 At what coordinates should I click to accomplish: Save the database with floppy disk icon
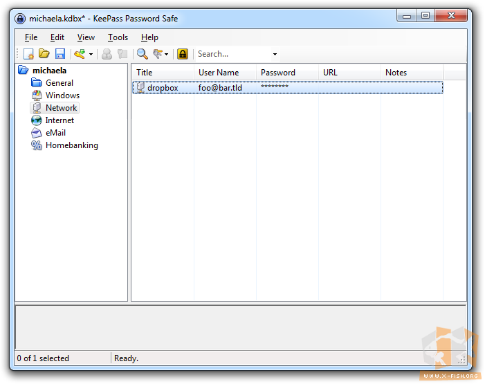(x=60, y=54)
